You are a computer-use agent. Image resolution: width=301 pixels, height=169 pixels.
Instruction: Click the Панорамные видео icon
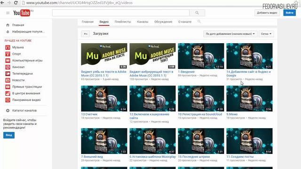click(8, 100)
